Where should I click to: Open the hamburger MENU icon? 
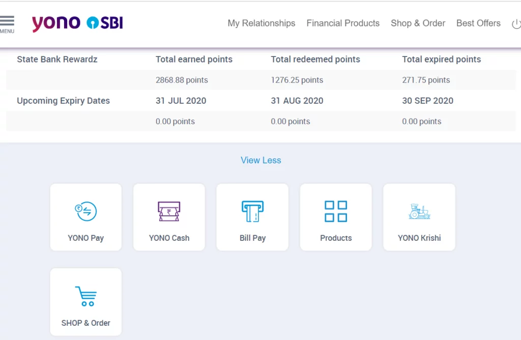(7, 24)
